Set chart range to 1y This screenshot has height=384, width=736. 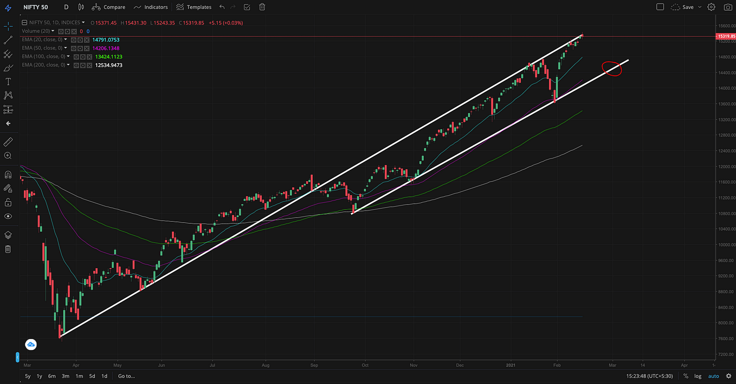[40, 376]
